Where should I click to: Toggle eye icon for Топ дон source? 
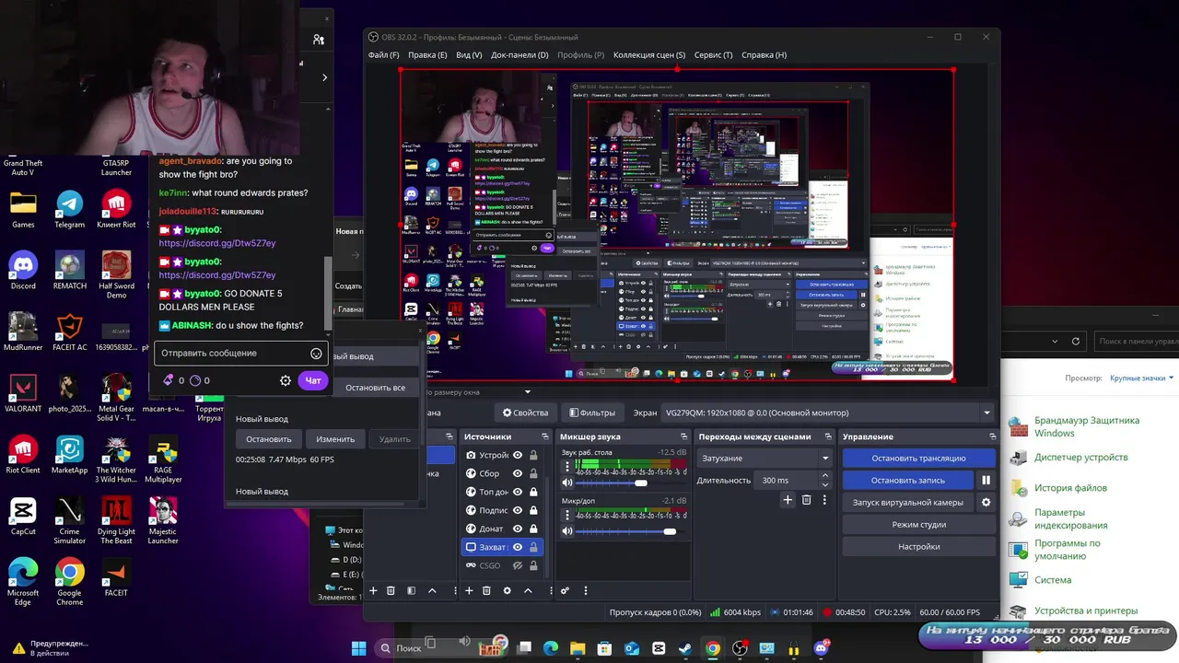pyautogui.click(x=518, y=492)
